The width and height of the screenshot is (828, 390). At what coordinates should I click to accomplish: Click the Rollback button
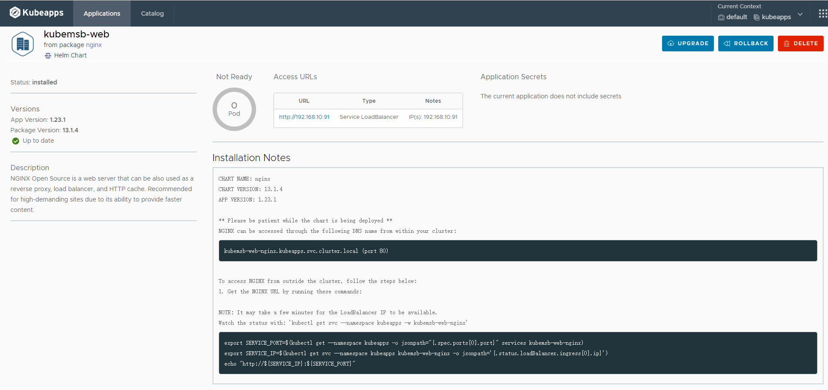pos(746,44)
